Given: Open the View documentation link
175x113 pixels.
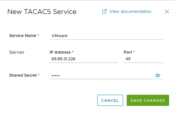Looking at the screenshot, I should 130,12.
